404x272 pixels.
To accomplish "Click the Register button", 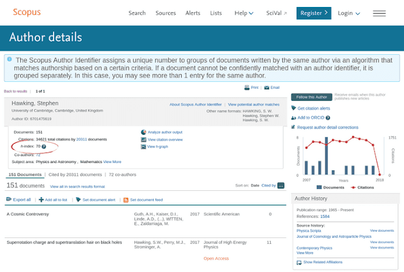I will click(x=314, y=13).
